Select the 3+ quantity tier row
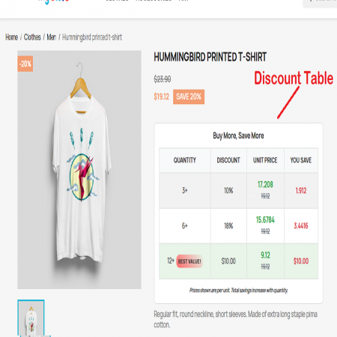 point(239,191)
